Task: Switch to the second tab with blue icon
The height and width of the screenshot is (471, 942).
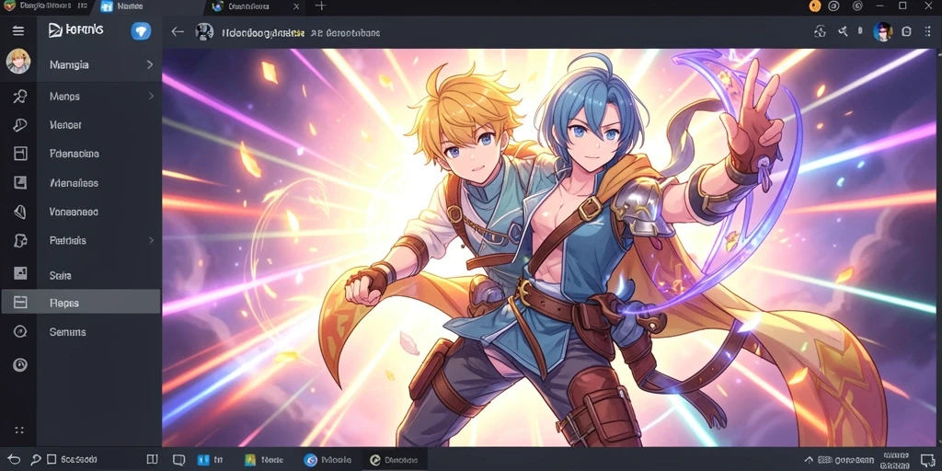Action: click(147, 7)
